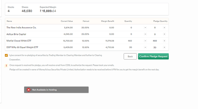Click the Margin Benefit column header
Screen dimensions: 198x109
pos(107,21)
